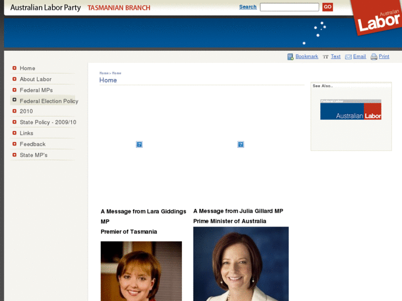The width and height of the screenshot is (402, 301).
Task: Click the Australian Labor logo in the top corner
Action: (377, 18)
